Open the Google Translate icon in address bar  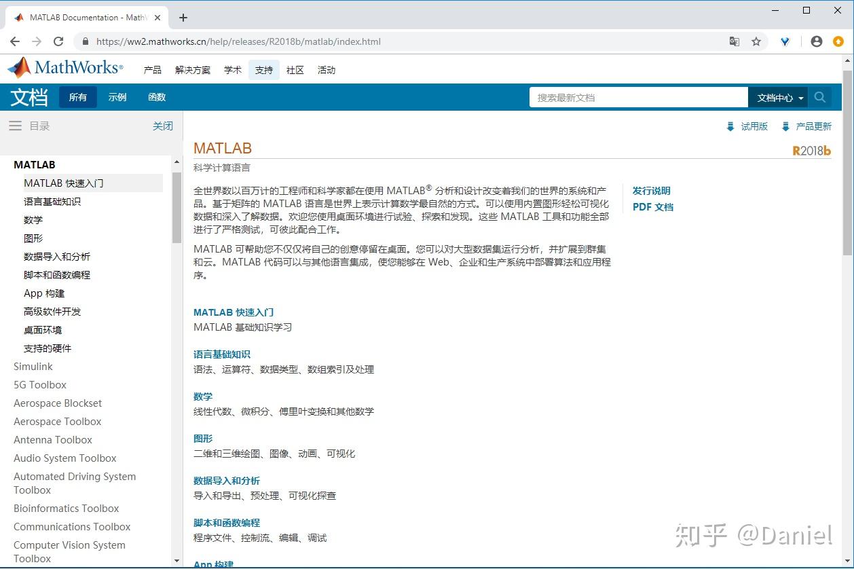734,41
